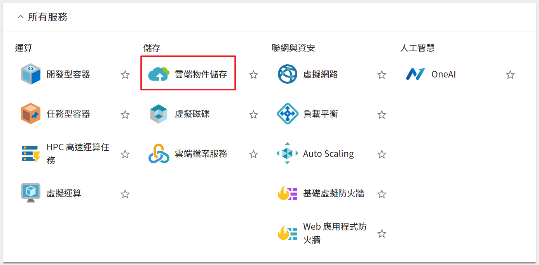Open the 基礎虛擬防火牆 link
The image size is (539, 265).
coord(333,193)
